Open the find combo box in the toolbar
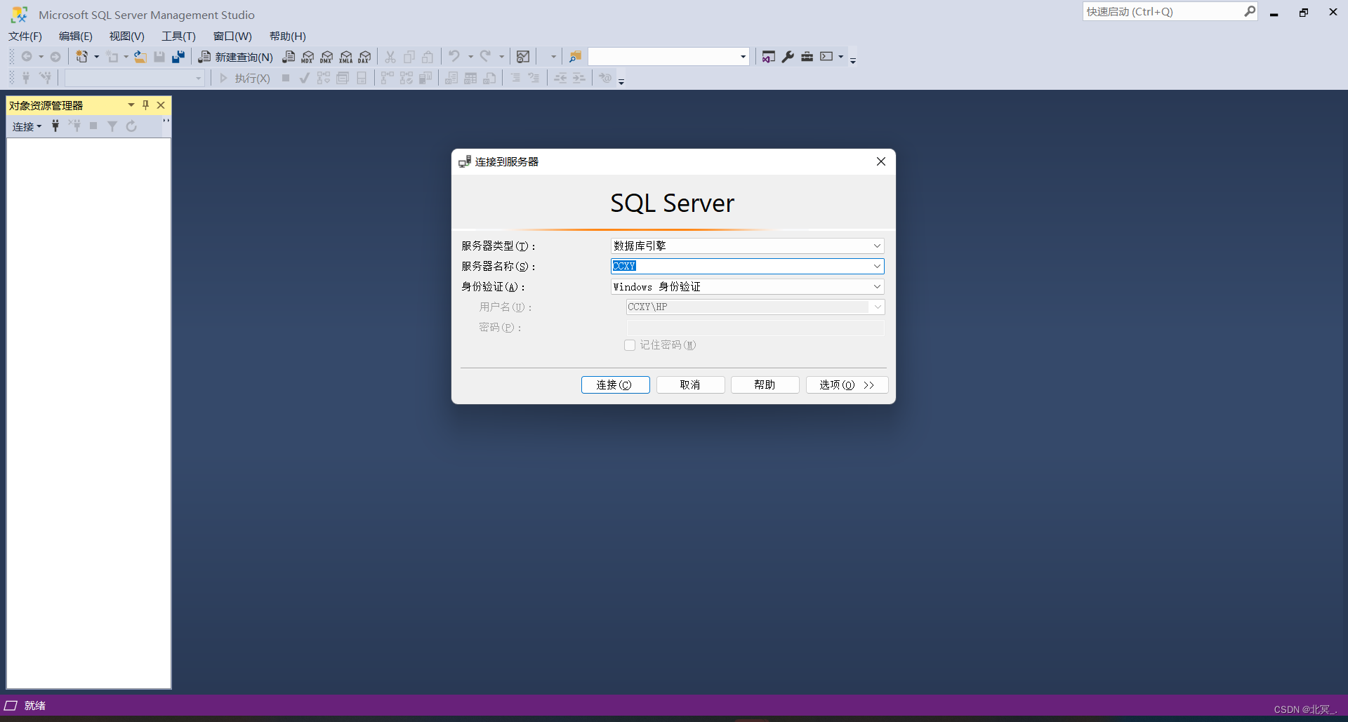The height and width of the screenshot is (722, 1348). (x=668, y=57)
